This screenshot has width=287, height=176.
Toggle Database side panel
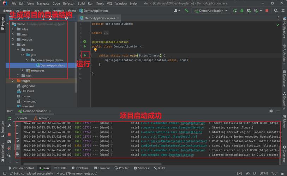[x=284, y=78]
